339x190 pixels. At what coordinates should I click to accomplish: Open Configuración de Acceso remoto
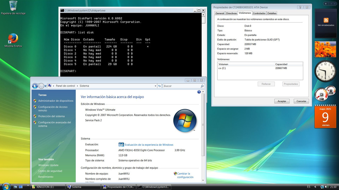[53, 109]
